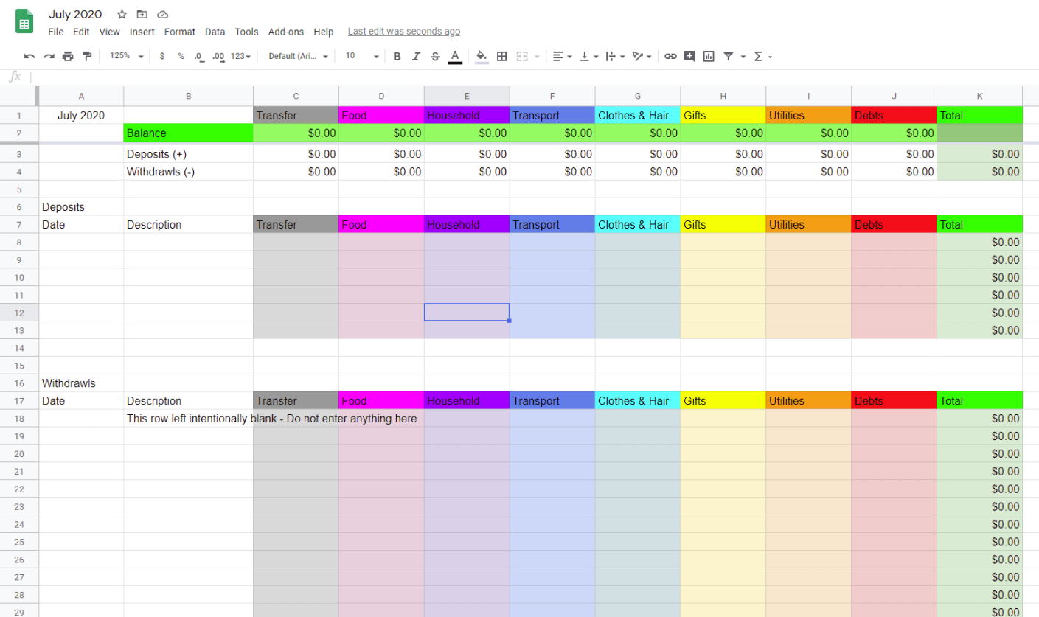This screenshot has width=1039, height=617.
Task: Open the Edit menu
Action: pos(81,32)
